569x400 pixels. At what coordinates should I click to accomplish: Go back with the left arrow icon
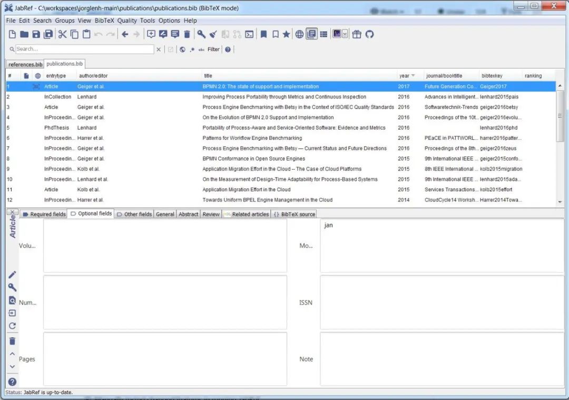tap(125, 34)
